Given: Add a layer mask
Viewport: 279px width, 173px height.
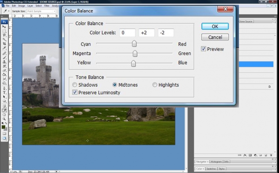Looking at the screenshot, I should 250,155.
